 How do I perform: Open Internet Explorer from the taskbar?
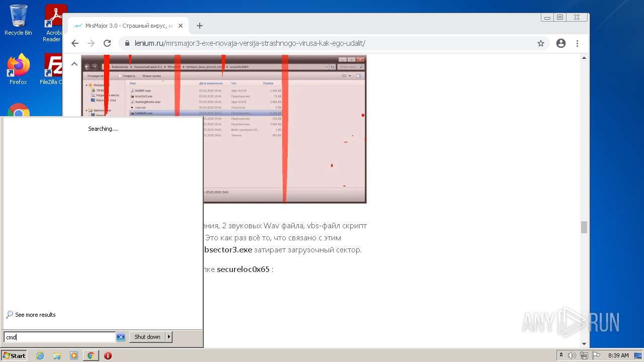coord(40,355)
